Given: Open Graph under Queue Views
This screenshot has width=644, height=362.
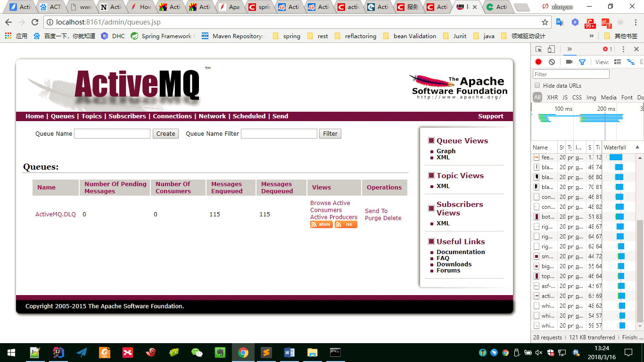Looking at the screenshot, I should pos(446,151).
